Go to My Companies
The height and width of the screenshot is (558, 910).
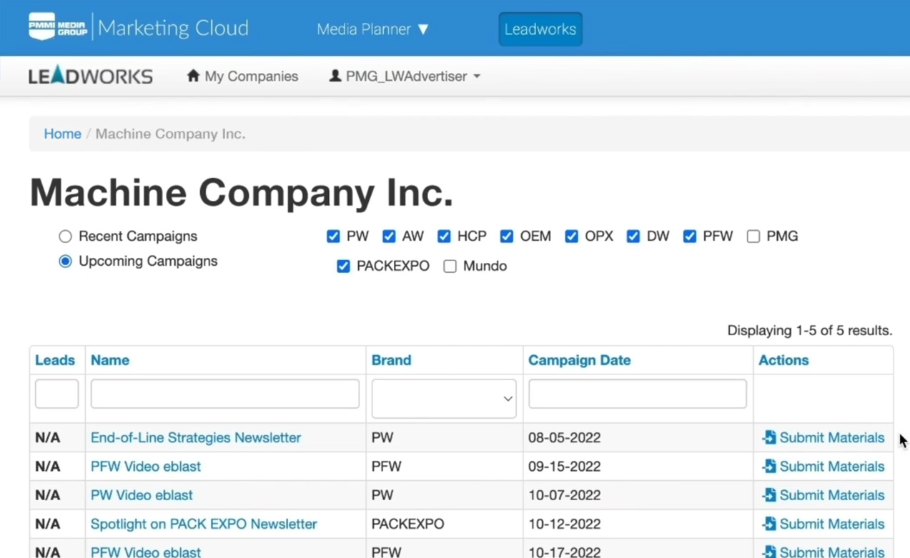[x=242, y=76]
